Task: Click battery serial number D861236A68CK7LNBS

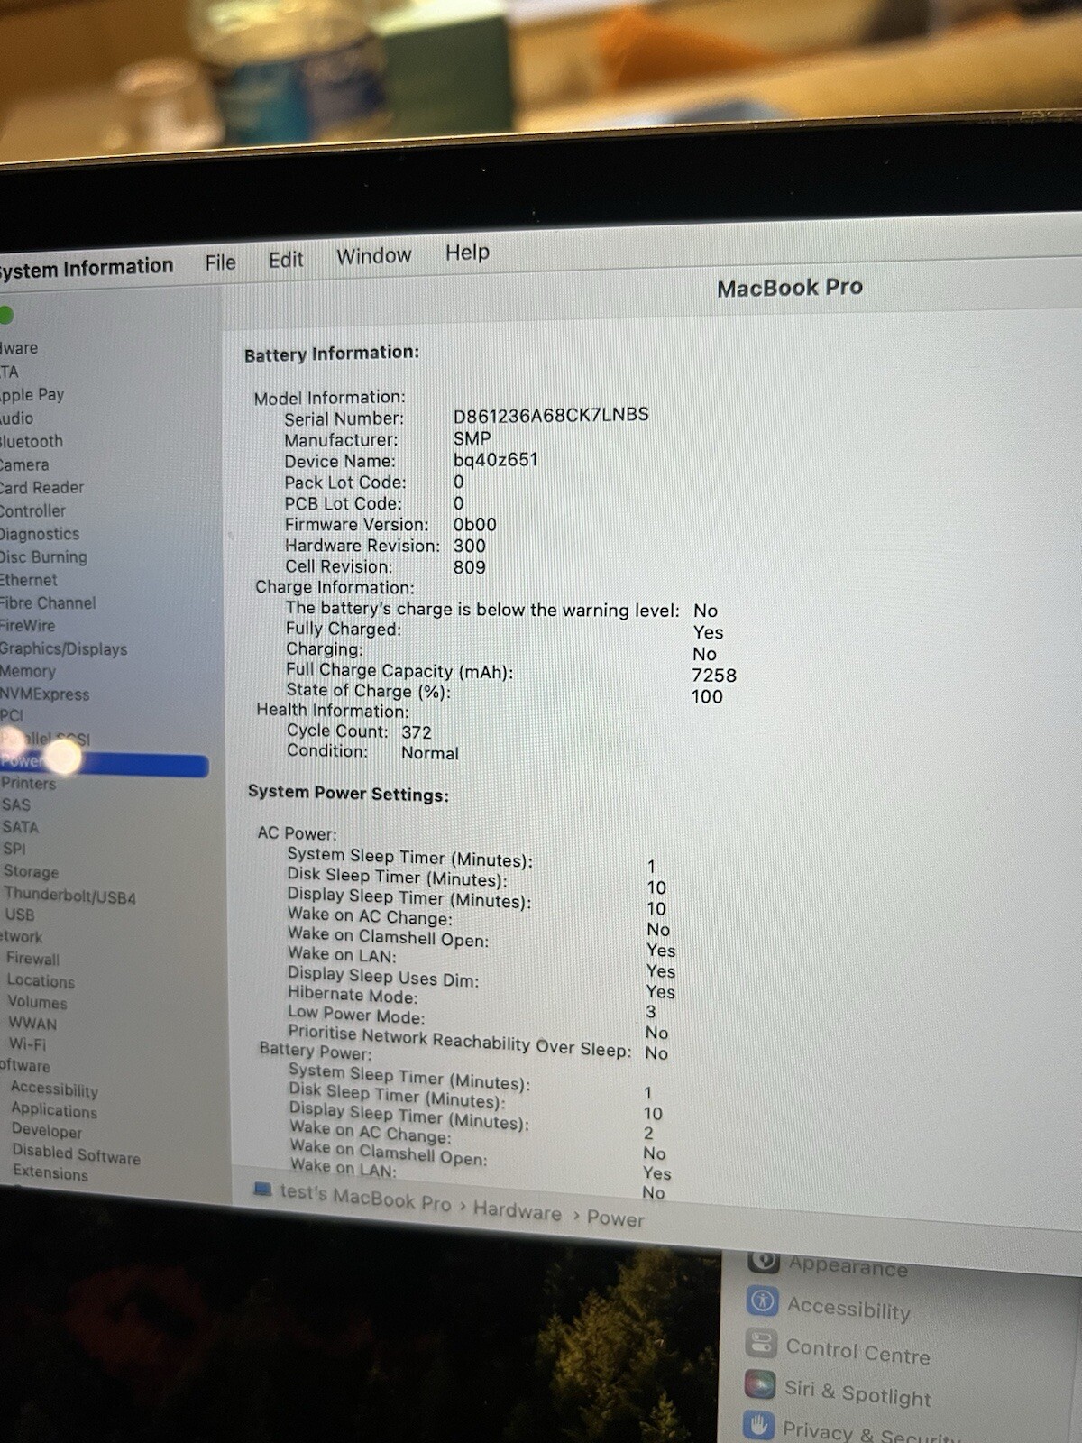Action: click(551, 414)
